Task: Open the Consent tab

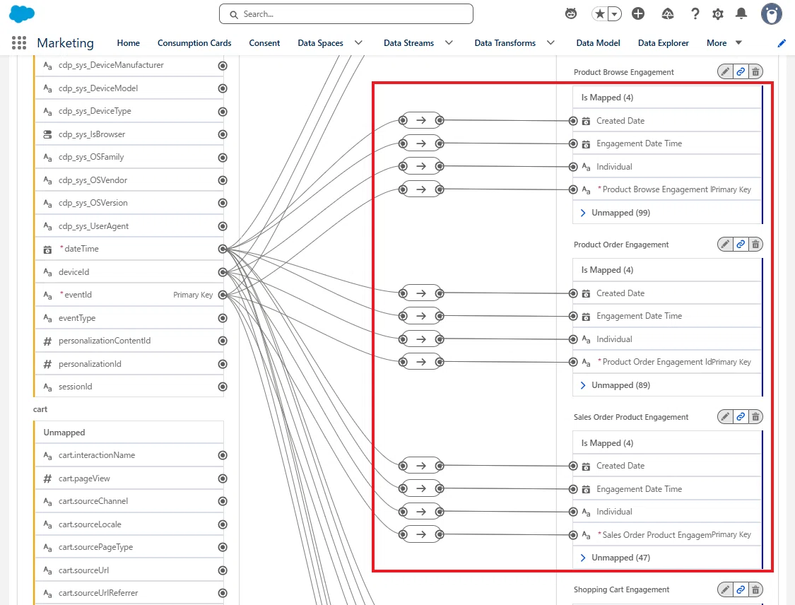Action: 264,43
